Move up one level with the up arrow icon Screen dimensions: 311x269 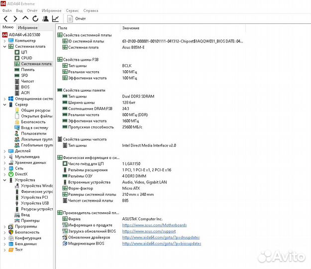pos(25,18)
